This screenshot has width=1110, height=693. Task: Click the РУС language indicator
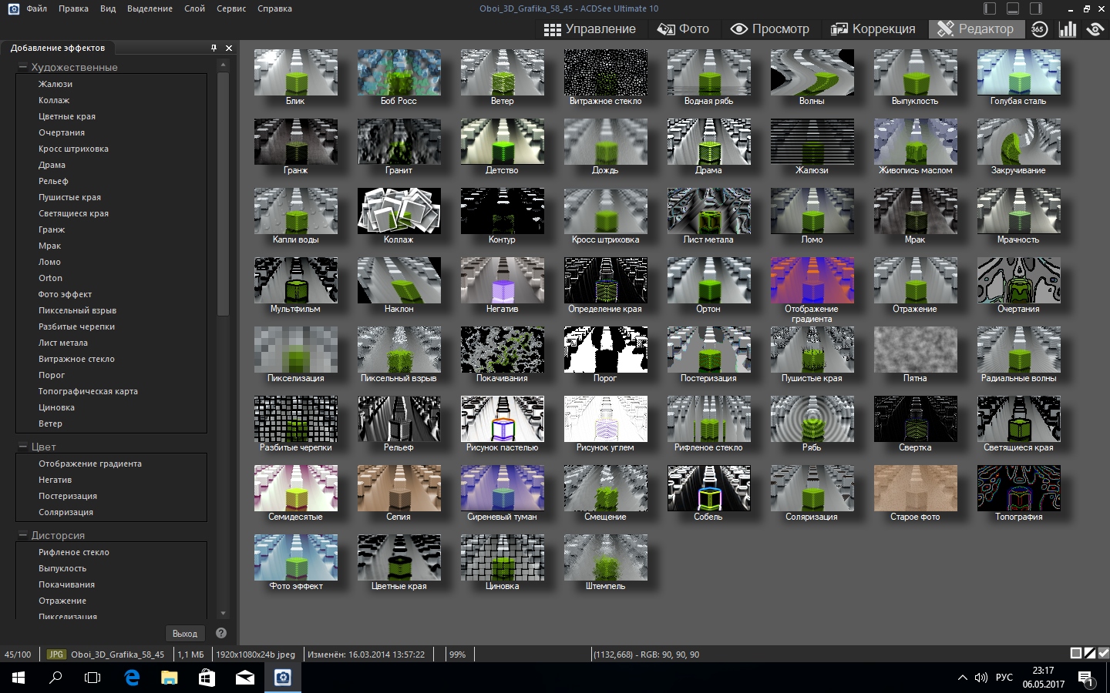tap(1004, 678)
